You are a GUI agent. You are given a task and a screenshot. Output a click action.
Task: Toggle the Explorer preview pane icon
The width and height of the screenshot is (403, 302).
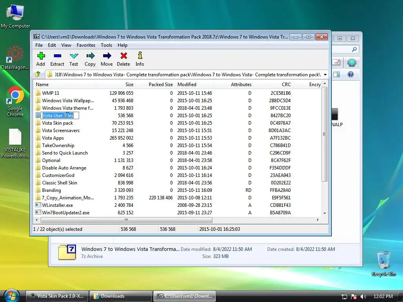336,74
